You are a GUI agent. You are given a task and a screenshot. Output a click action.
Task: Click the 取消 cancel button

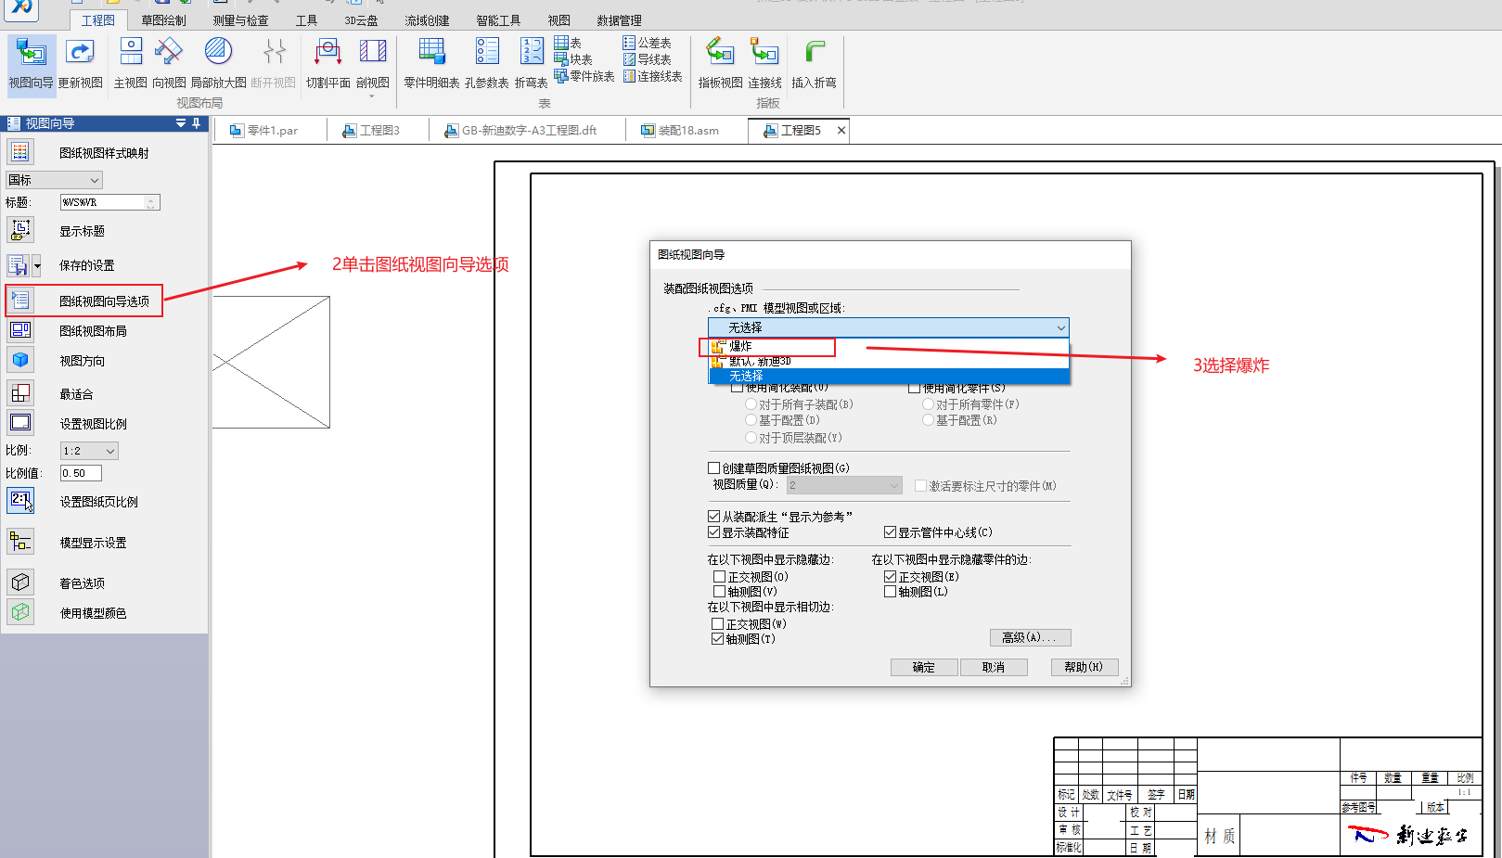[994, 667]
